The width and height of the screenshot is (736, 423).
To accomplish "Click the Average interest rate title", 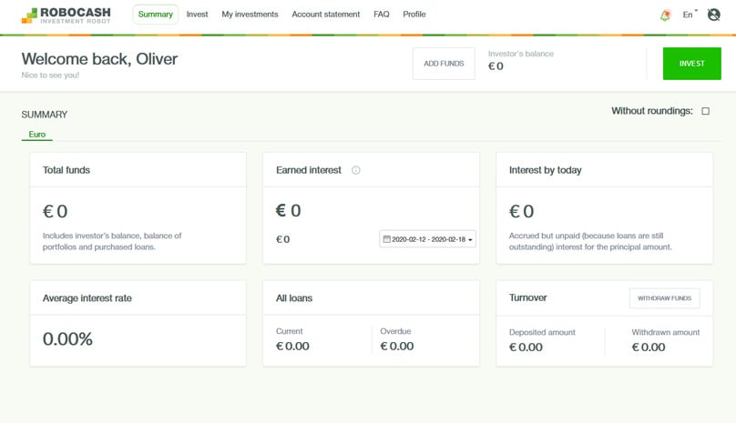I will click(x=87, y=298).
